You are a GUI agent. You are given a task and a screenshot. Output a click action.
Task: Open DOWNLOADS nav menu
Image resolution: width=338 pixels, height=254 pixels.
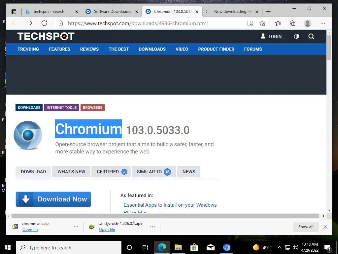pyautogui.click(x=152, y=49)
